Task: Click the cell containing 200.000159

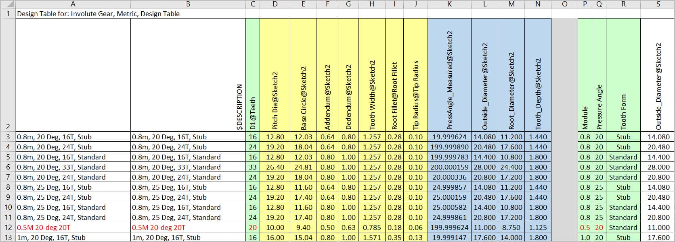Action: point(449,167)
